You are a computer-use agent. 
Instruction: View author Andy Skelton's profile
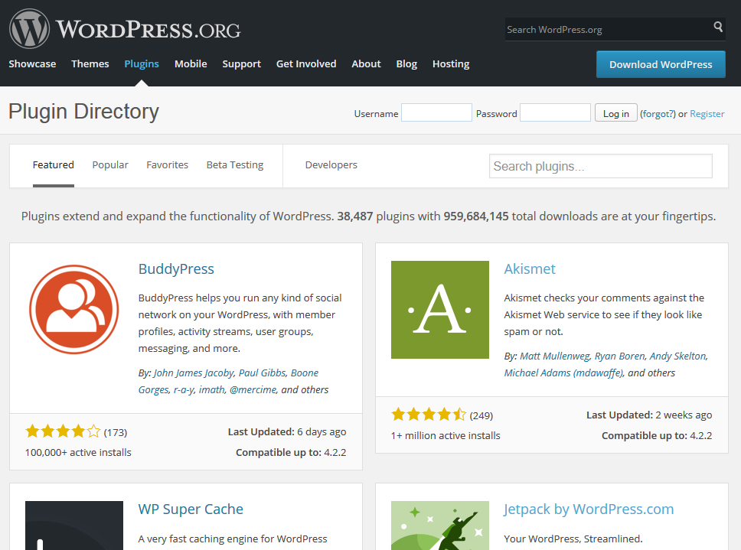[x=679, y=356]
